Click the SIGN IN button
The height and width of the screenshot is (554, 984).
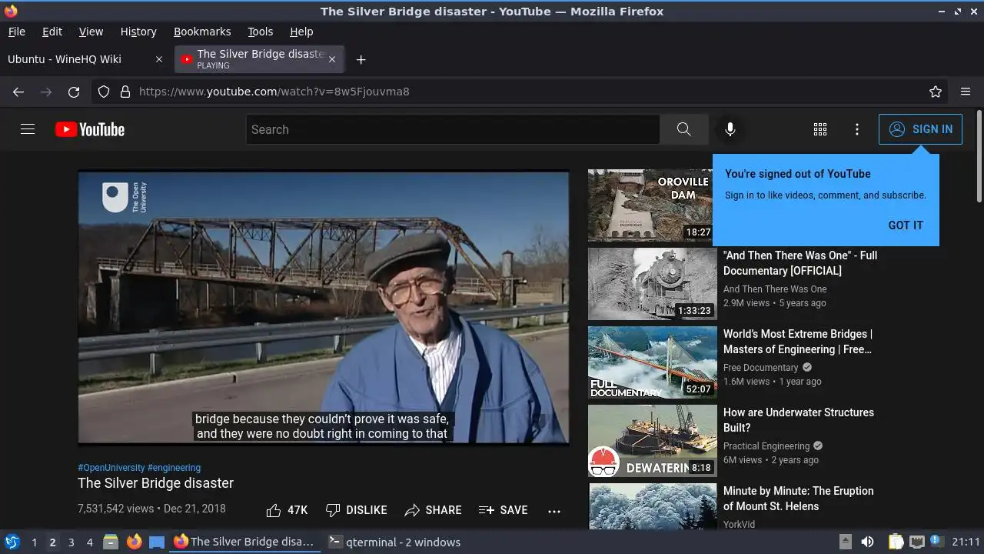tap(920, 129)
